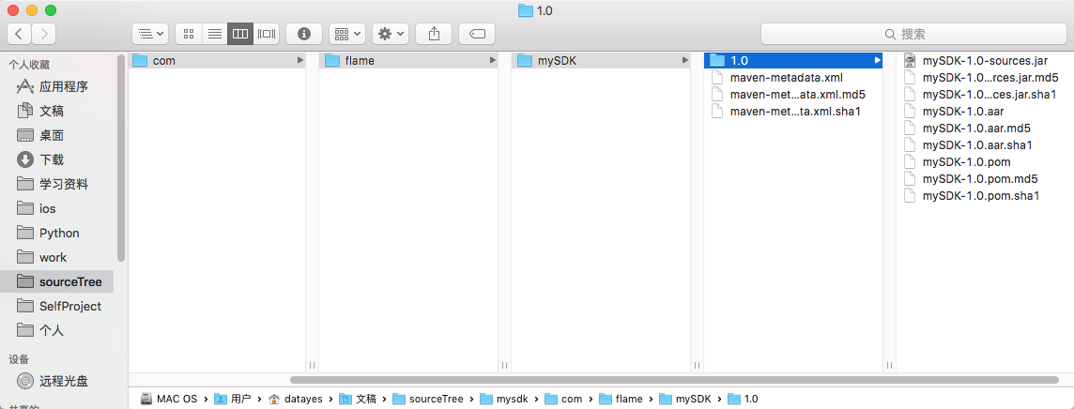
Task: Open the item arrangement dropdown
Action: click(347, 33)
